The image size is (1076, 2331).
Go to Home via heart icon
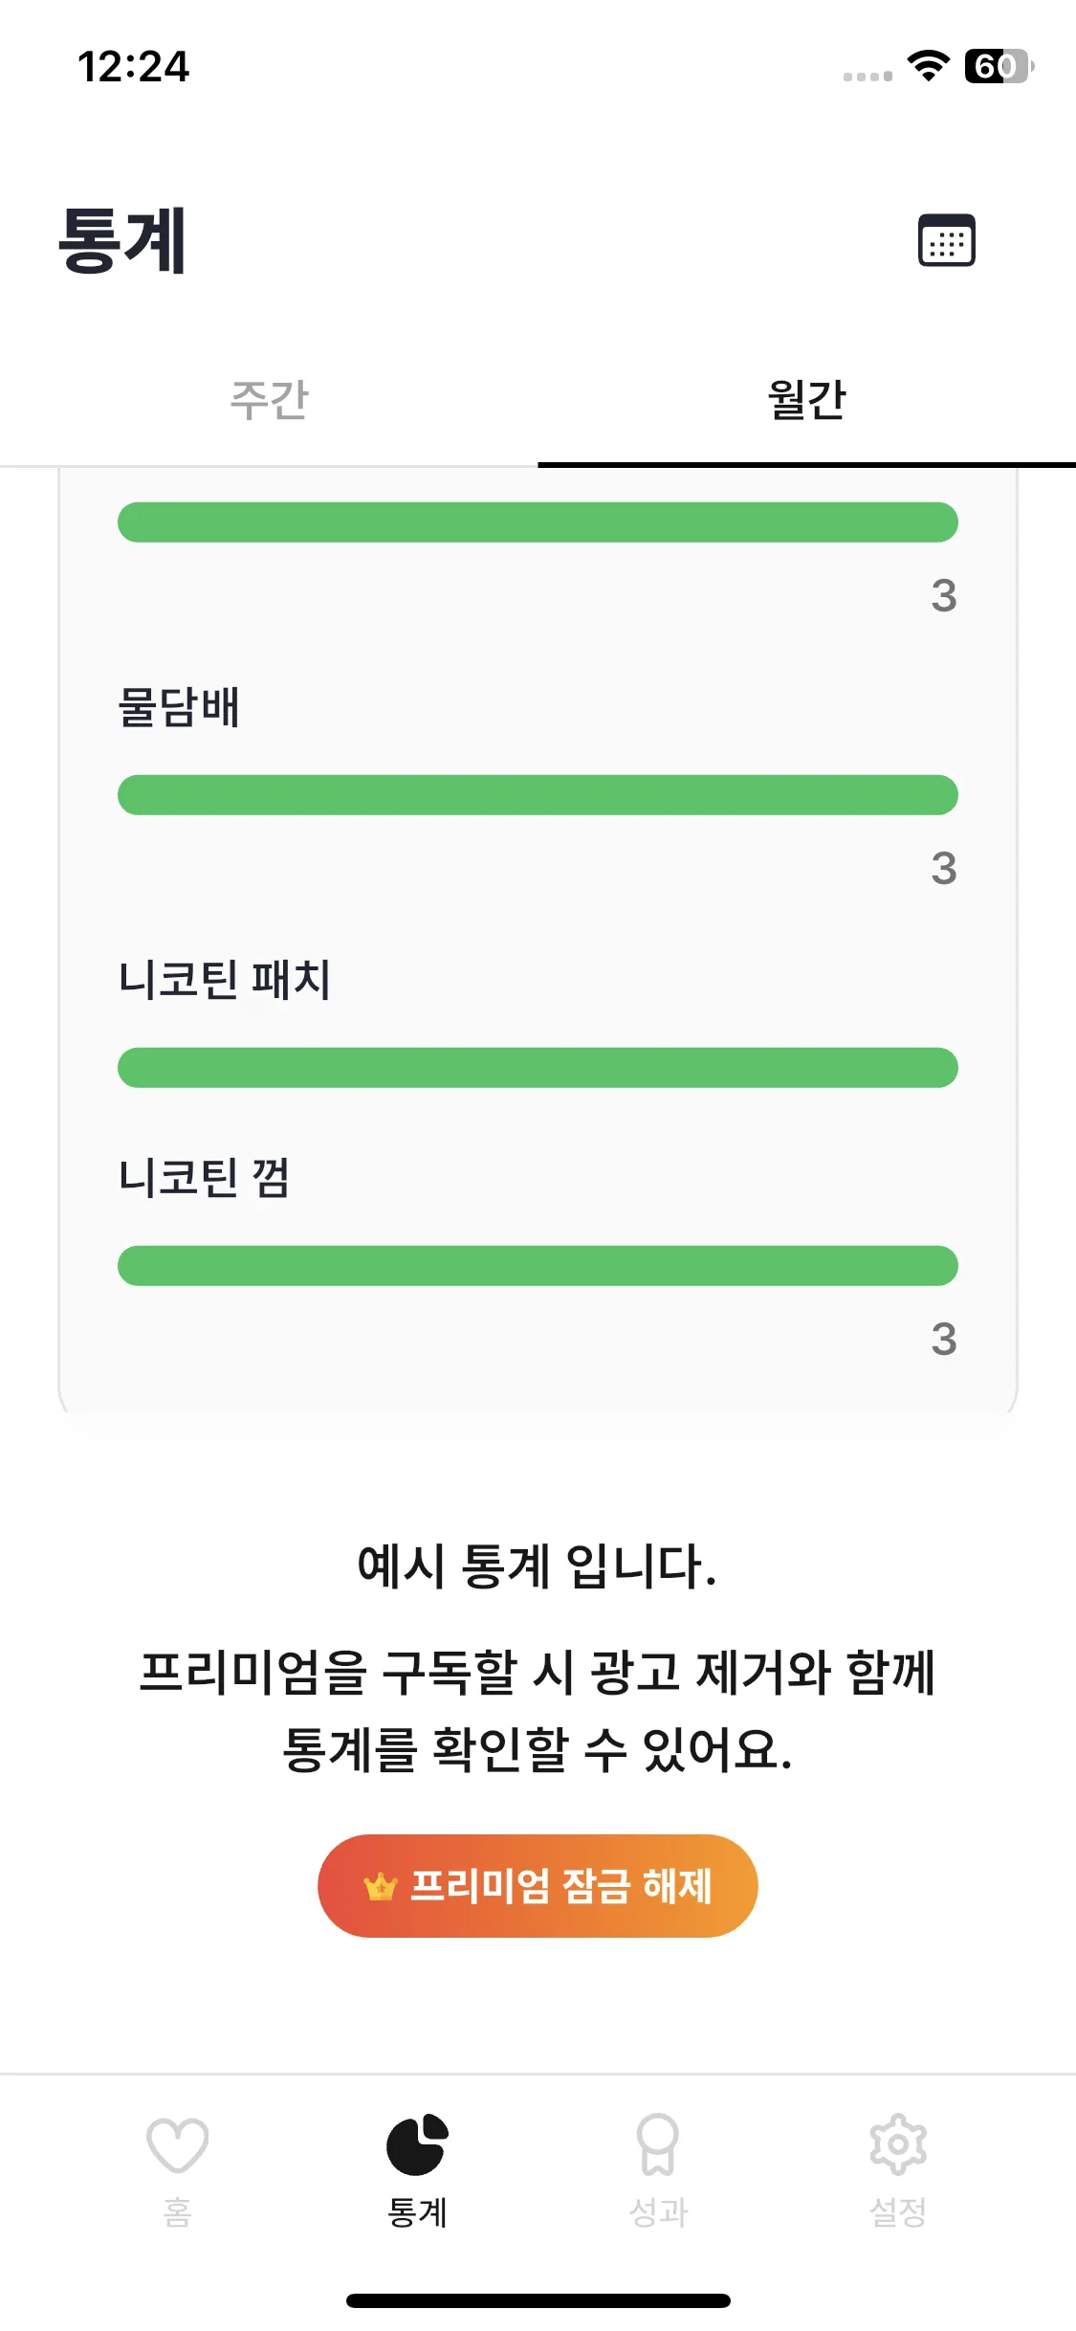coord(178,2146)
